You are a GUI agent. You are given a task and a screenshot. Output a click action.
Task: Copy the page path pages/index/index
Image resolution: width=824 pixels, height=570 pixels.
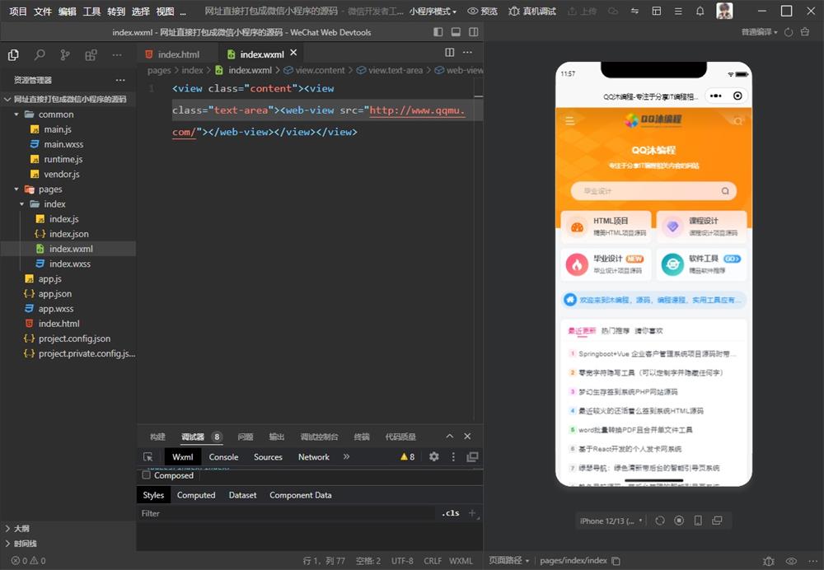coord(616,561)
